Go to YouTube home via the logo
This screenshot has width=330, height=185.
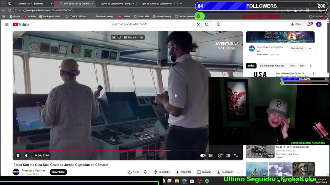click(21, 24)
